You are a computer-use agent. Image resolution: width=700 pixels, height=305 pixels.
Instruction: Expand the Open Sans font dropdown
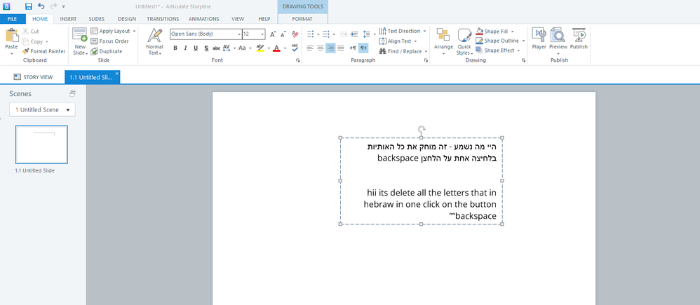(x=239, y=34)
